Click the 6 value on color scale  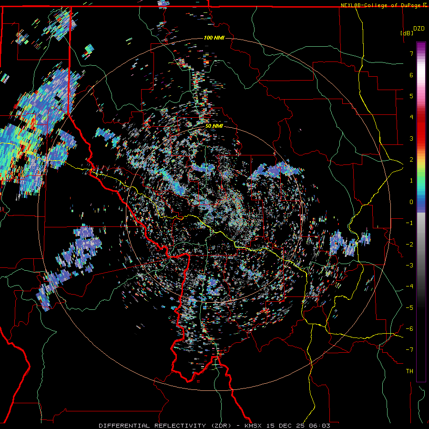(411, 75)
